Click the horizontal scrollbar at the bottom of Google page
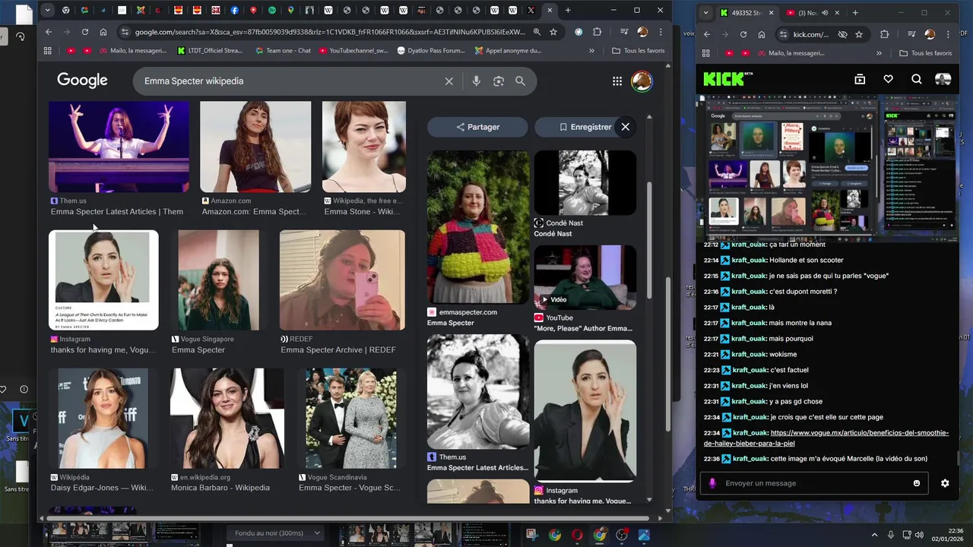Image resolution: width=973 pixels, height=547 pixels. coord(348,519)
